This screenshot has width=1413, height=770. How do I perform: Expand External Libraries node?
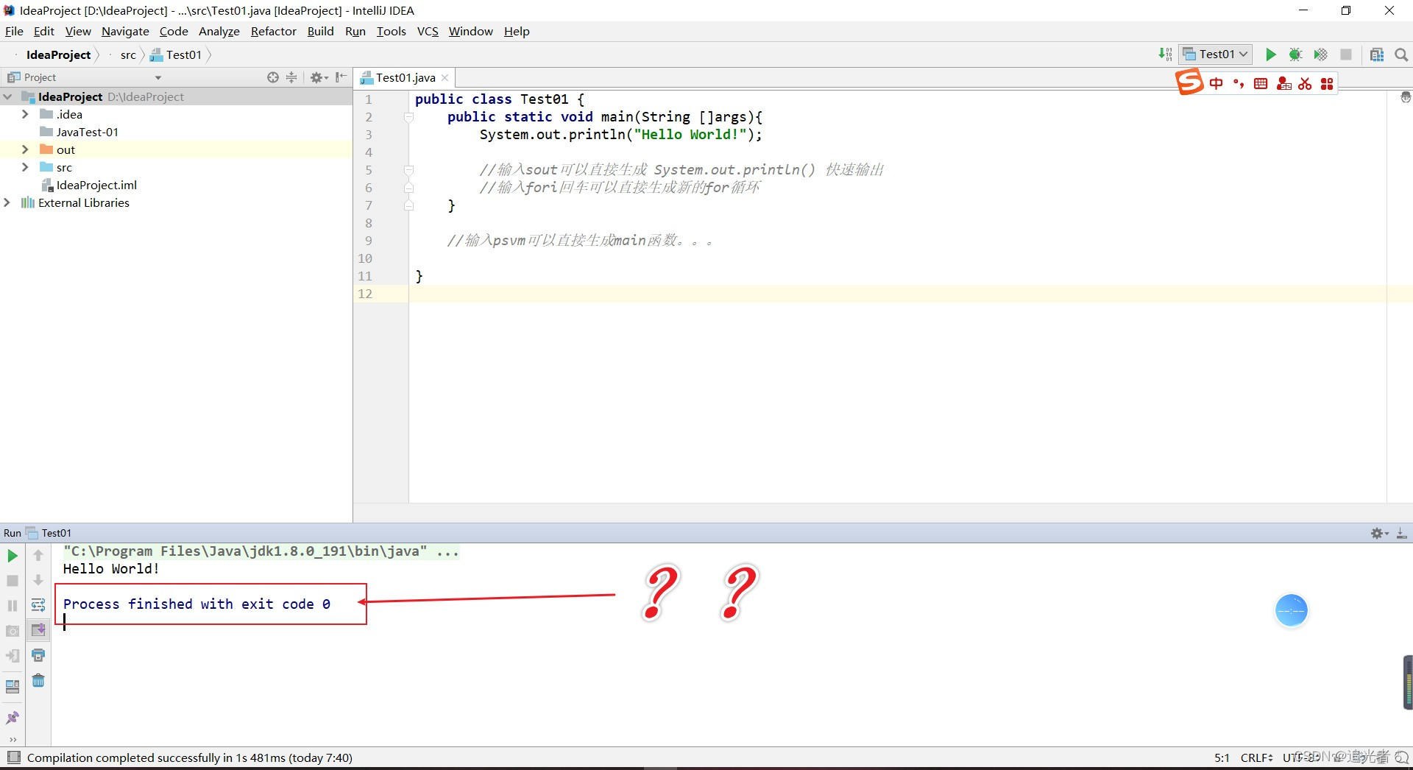pyautogui.click(x=7, y=202)
